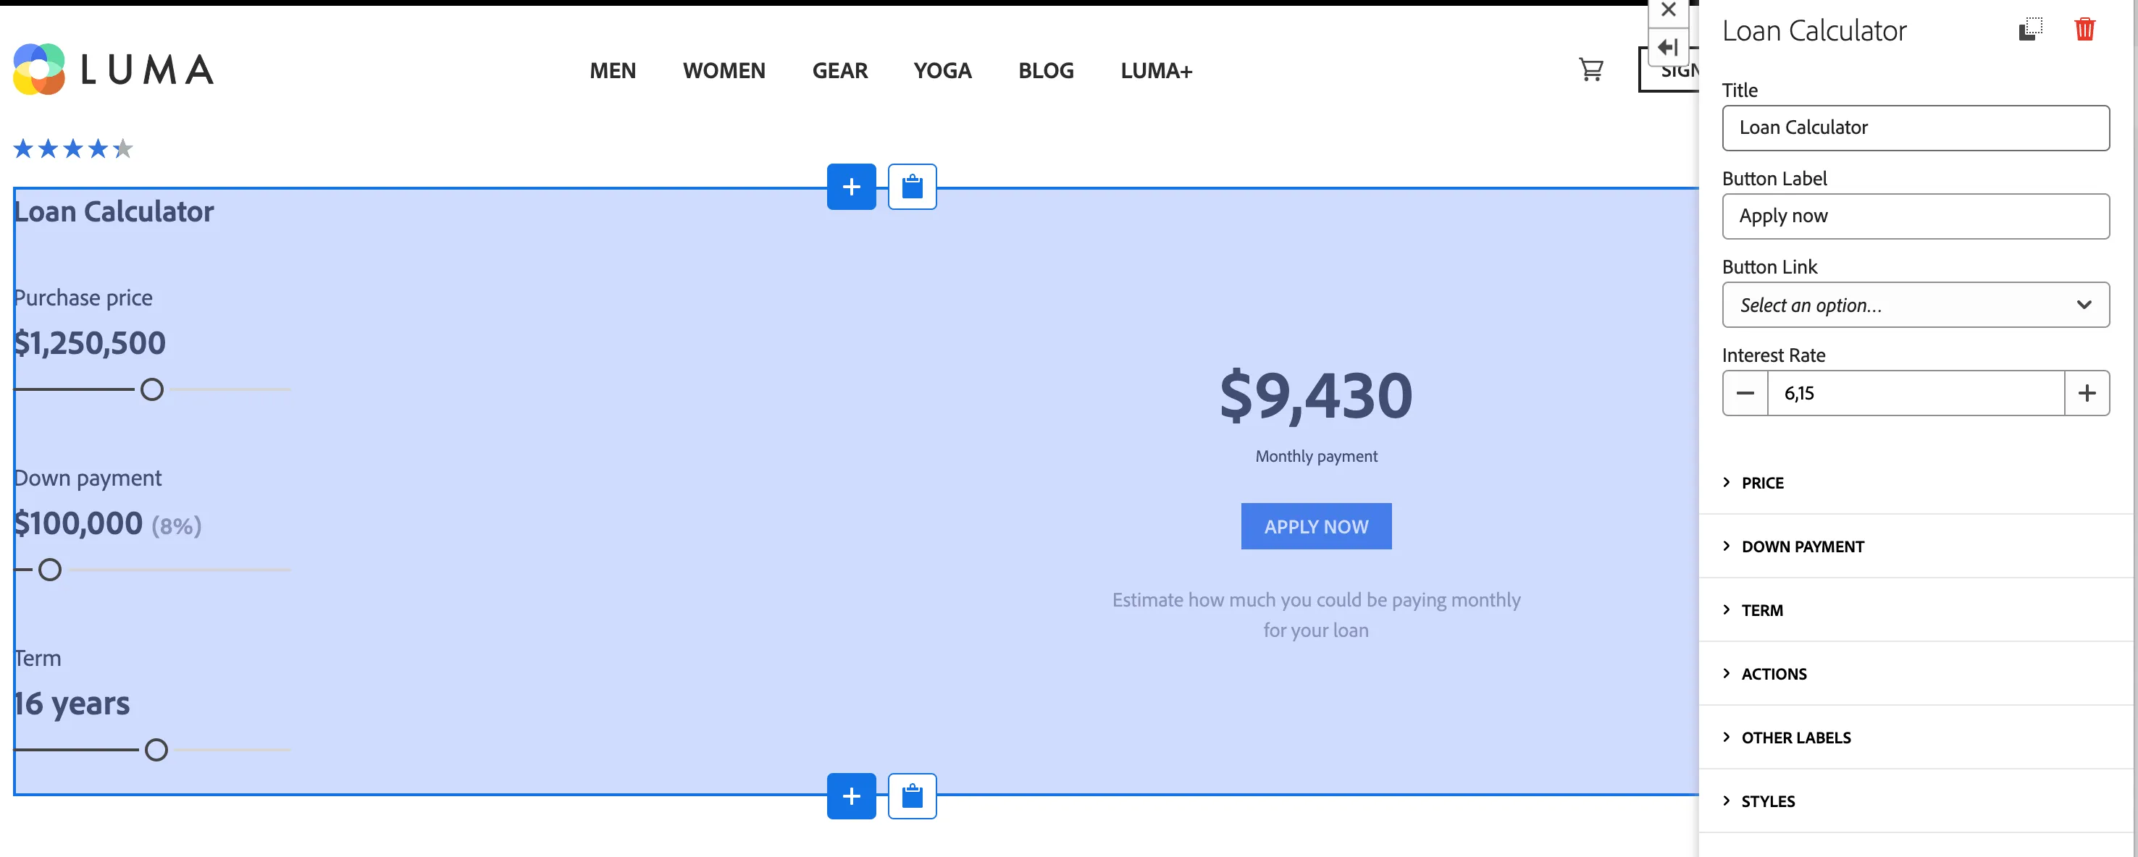2138x857 pixels.
Task: Add block below Loan Calculator with plus button
Action: click(x=851, y=795)
